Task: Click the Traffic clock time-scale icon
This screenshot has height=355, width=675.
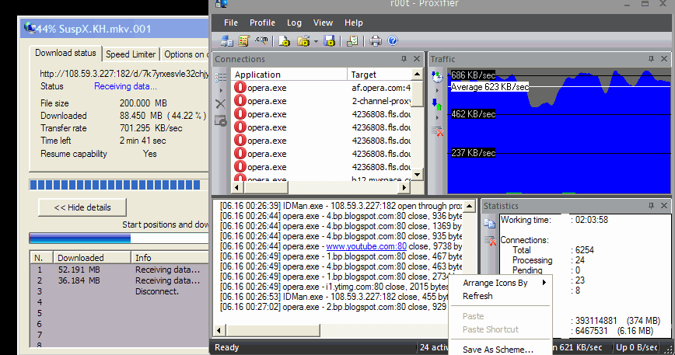Action: pyautogui.click(x=437, y=77)
